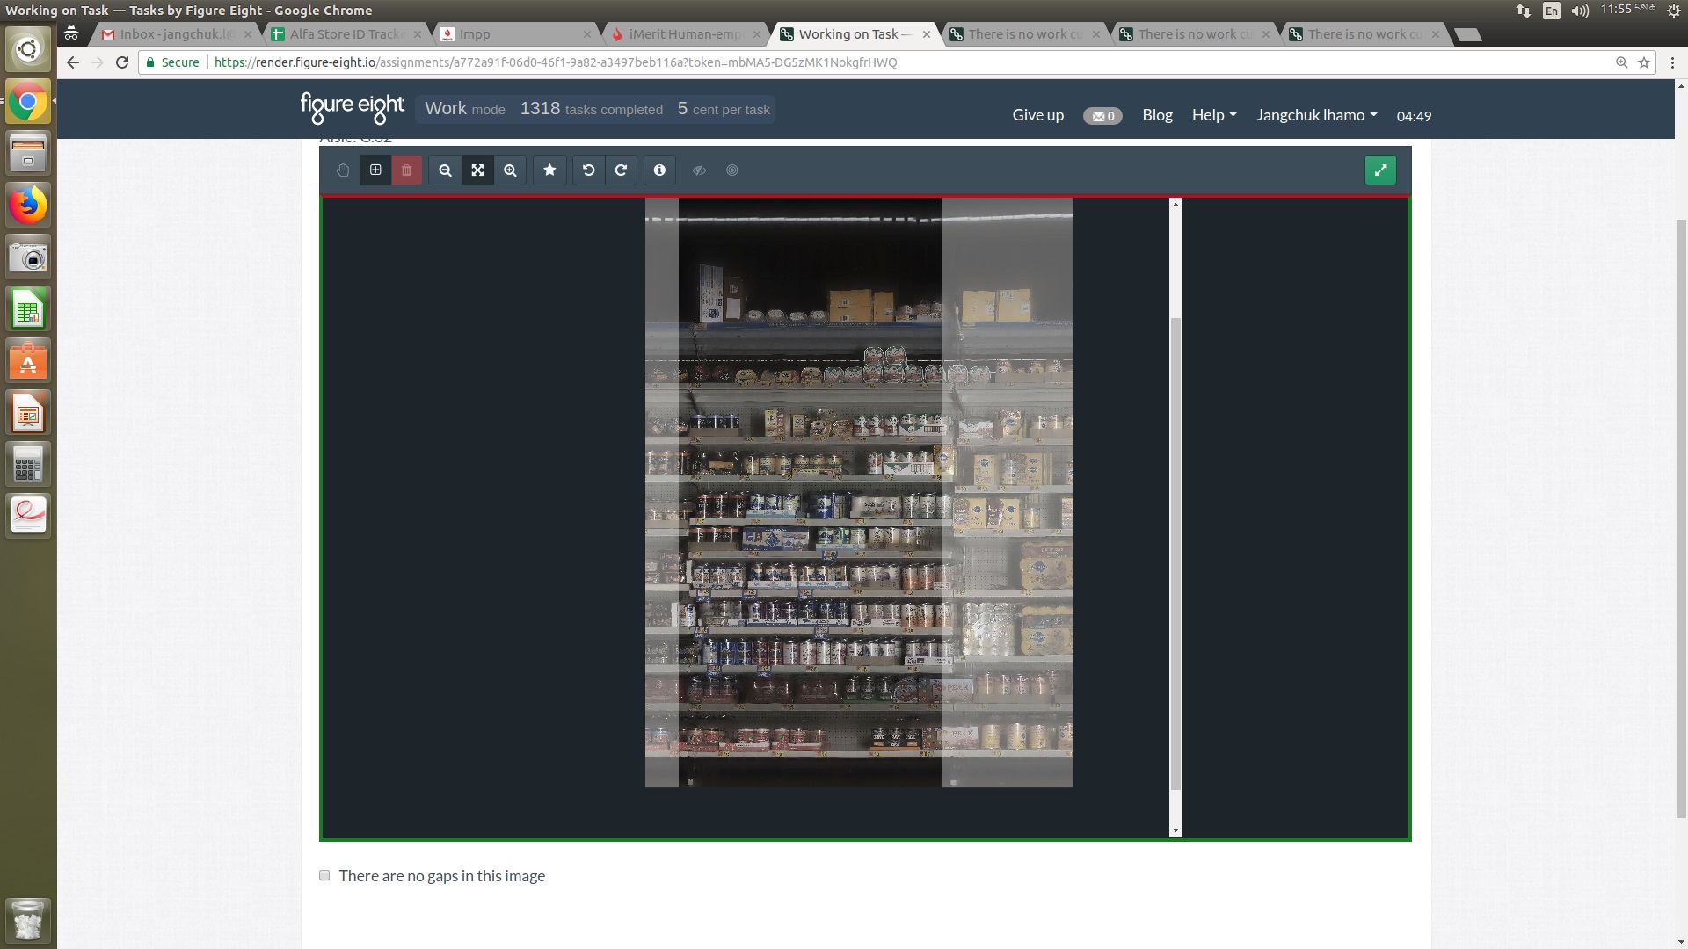Expand the Help dropdown menu
Screen dimensions: 1688x949
pyautogui.click(x=1213, y=115)
